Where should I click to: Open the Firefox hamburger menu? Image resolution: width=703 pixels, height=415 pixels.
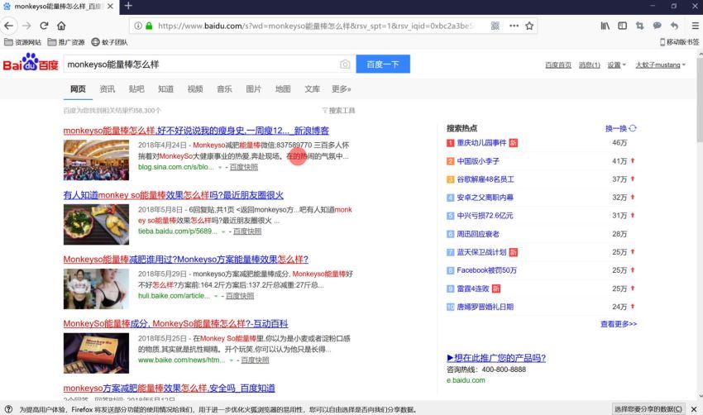point(695,26)
